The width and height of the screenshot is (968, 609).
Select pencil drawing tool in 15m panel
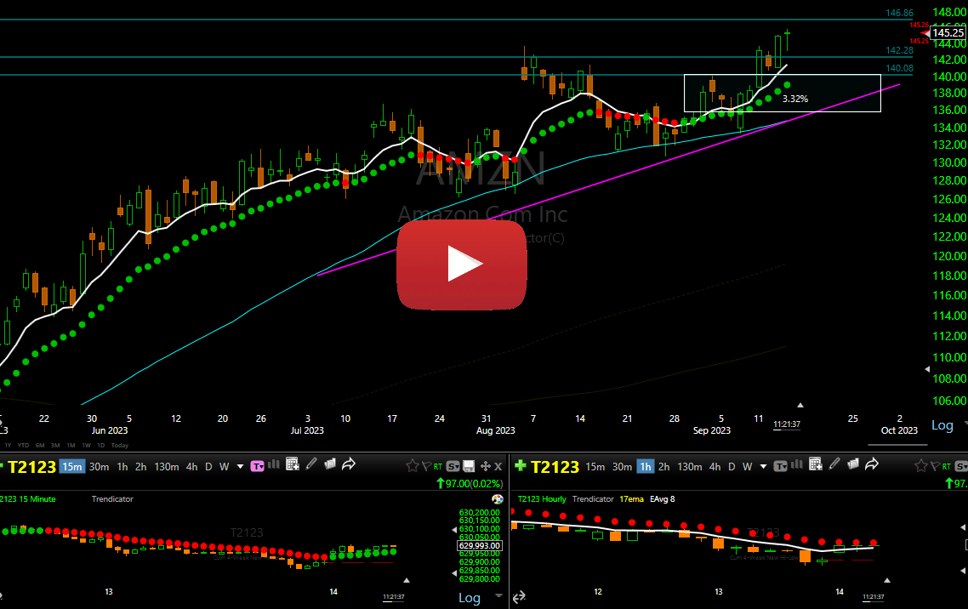311,464
